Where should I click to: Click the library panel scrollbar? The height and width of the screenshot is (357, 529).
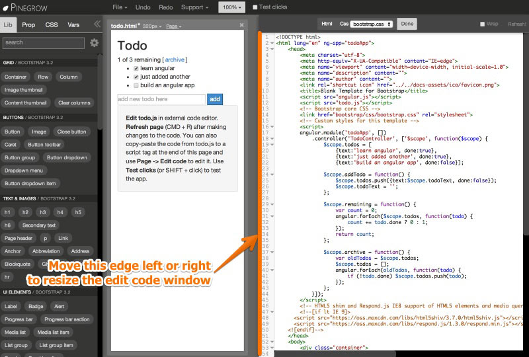tap(100, 91)
